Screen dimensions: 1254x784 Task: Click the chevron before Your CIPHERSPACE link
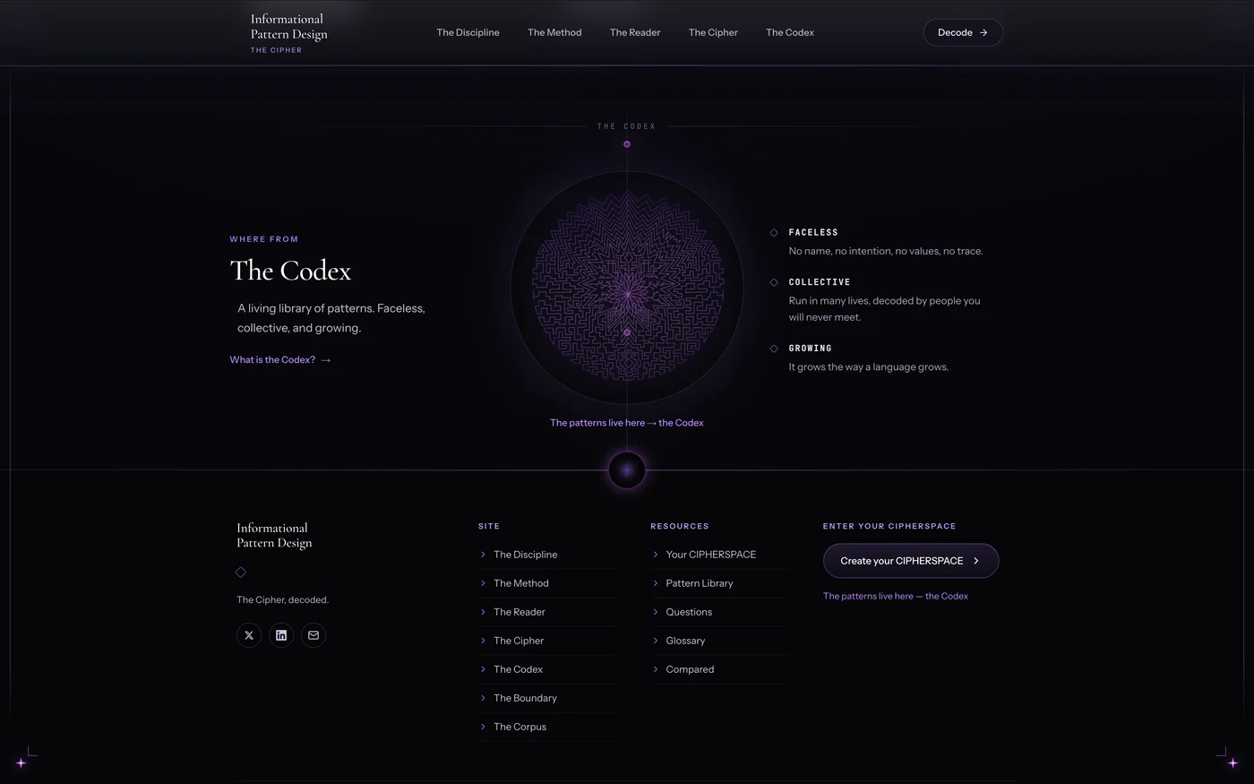click(x=656, y=555)
